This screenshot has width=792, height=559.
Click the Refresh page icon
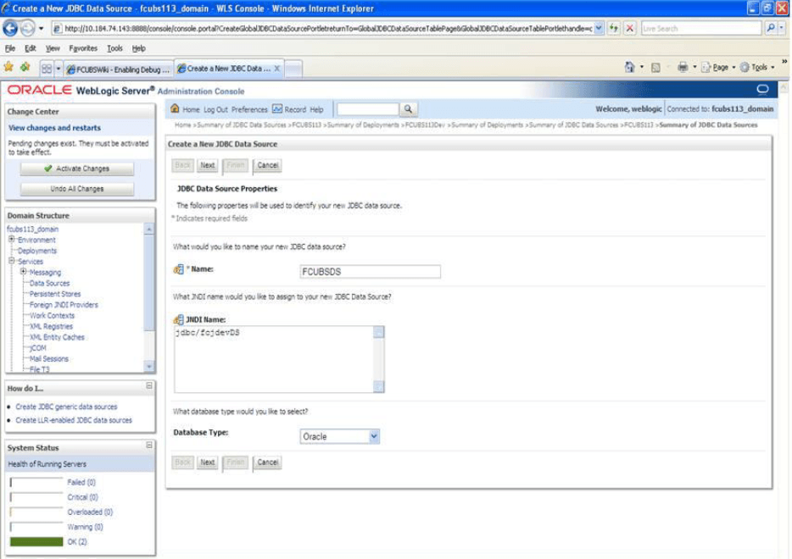614,28
